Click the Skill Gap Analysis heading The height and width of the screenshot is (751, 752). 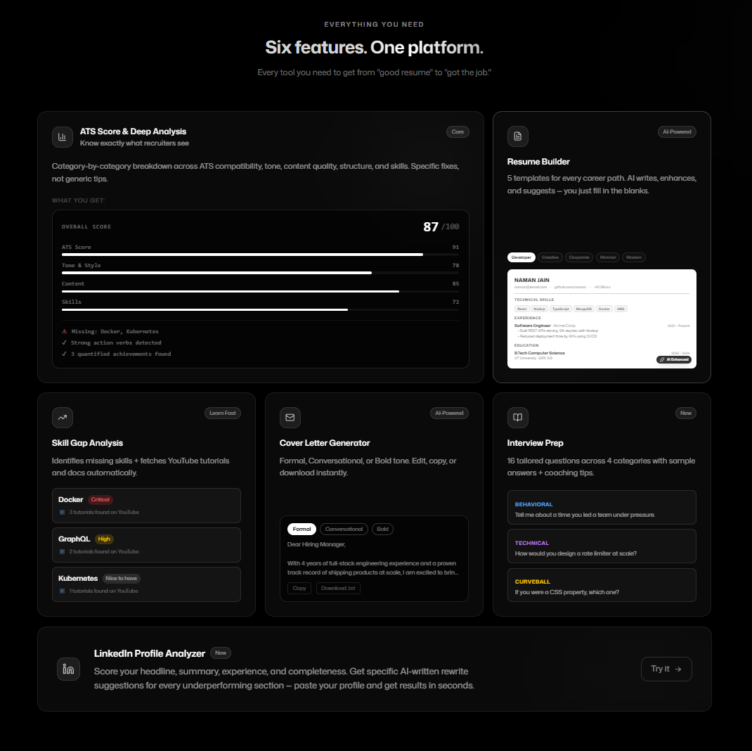pyautogui.click(x=87, y=443)
